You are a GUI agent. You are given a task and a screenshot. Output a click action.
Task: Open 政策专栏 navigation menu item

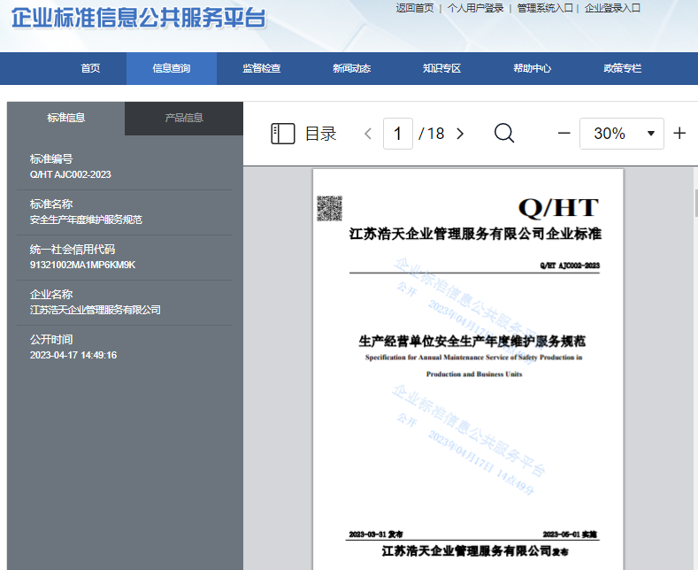pyautogui.click(x=622, y=68)
